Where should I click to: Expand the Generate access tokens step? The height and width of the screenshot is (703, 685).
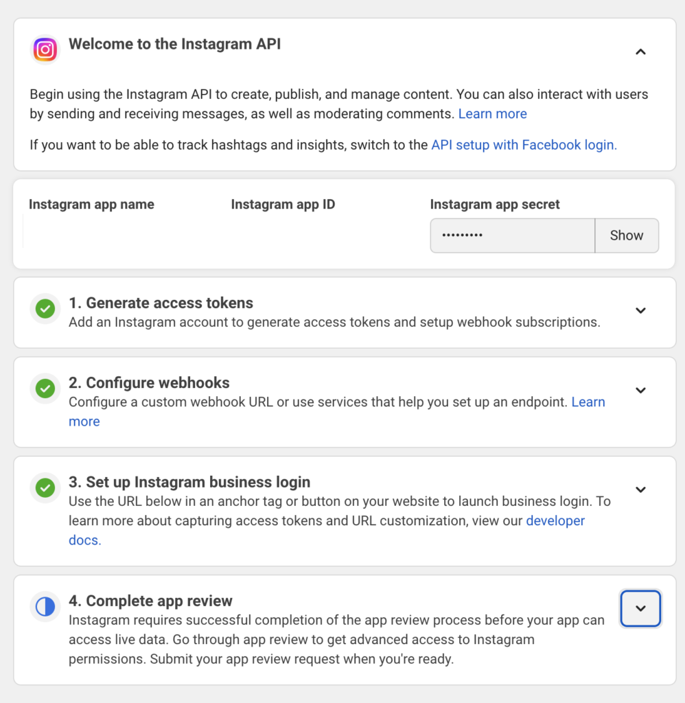(640, 310)
